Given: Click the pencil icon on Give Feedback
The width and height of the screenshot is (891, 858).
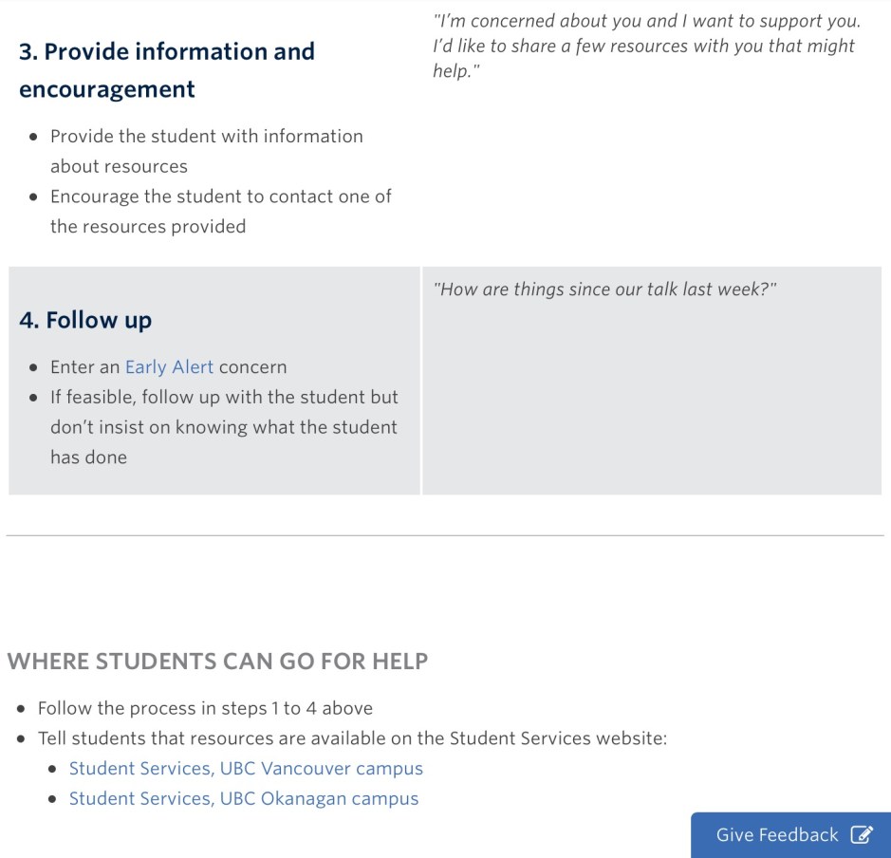Looking at the screenshot, I should [861, 835].
